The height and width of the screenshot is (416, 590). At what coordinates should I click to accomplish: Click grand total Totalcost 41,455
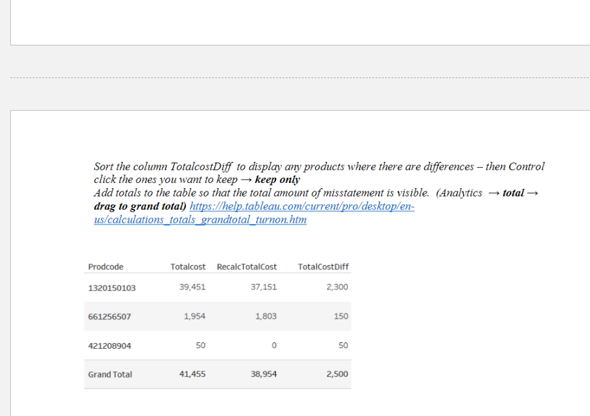(192, 374)
